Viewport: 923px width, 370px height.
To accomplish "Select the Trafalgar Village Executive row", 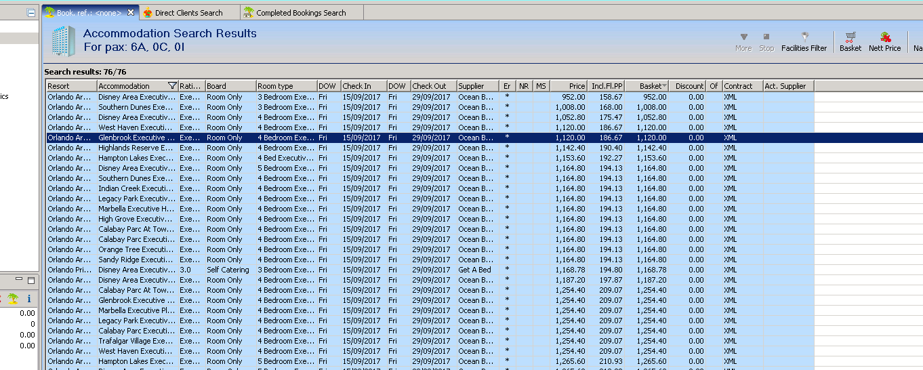I will (x=136, y=341).
